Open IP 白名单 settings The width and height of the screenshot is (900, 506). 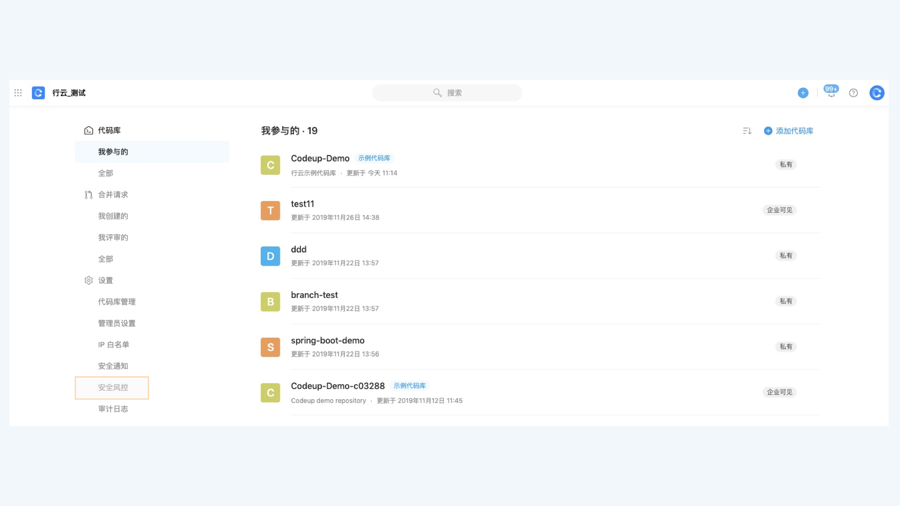coord(113,345)
